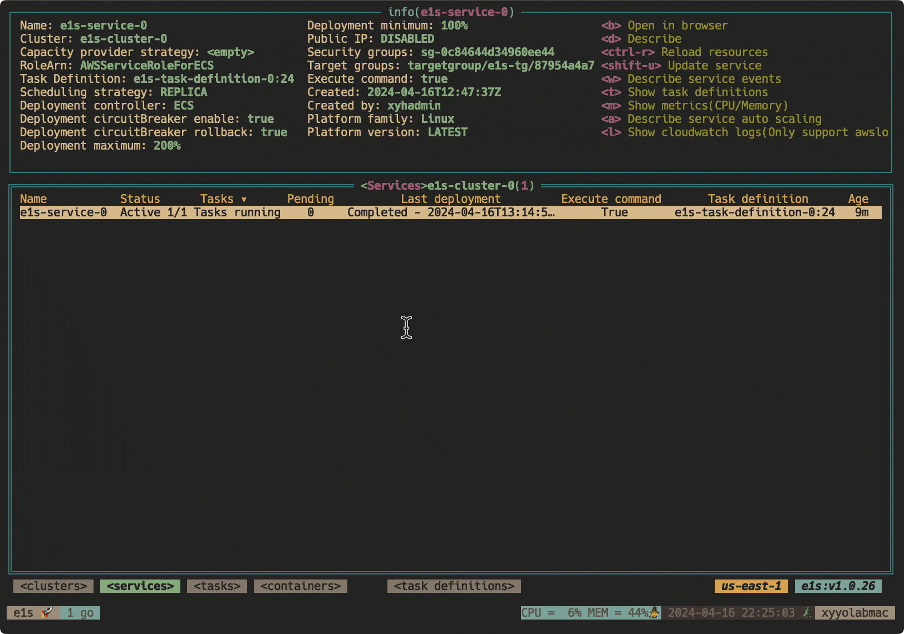Image resolution: width=904 pixels, height=634 pixels.
Task: Click the Created 2024-04-16T12:47:37Z value
Action: pyautogui.click(x=434, y=92)
